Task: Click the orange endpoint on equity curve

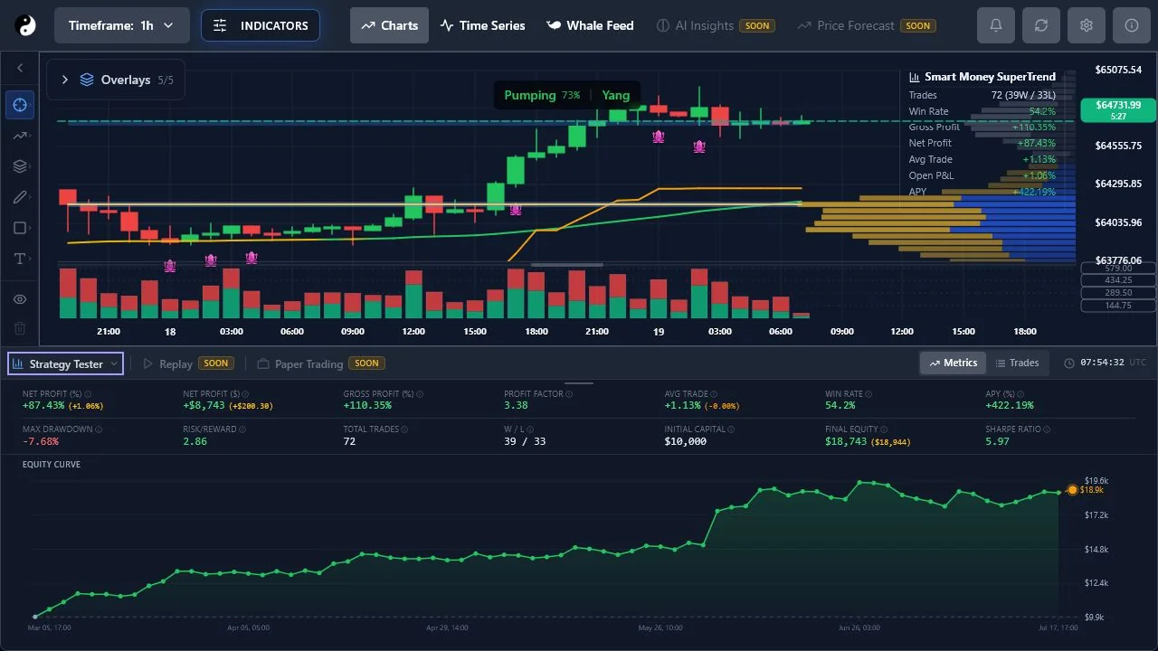Action: (1072, 490)
